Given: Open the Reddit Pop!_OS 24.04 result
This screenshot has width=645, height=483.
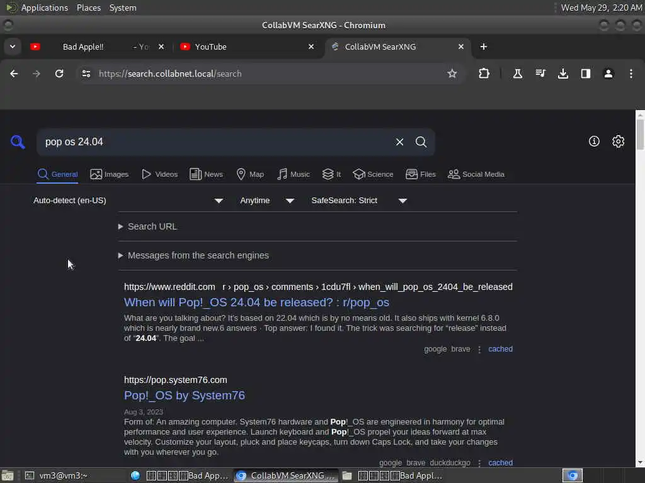Looking at the screenshot, I should (257, 303).
